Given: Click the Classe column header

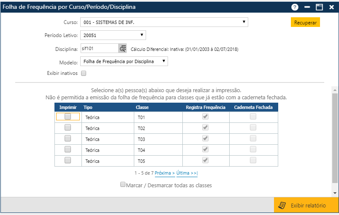Looking at the screenshot, I should [x=142, y=108].
